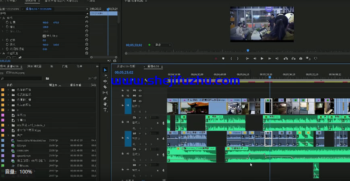Select the Pen tool in the tools panel

tap(105, 98)
